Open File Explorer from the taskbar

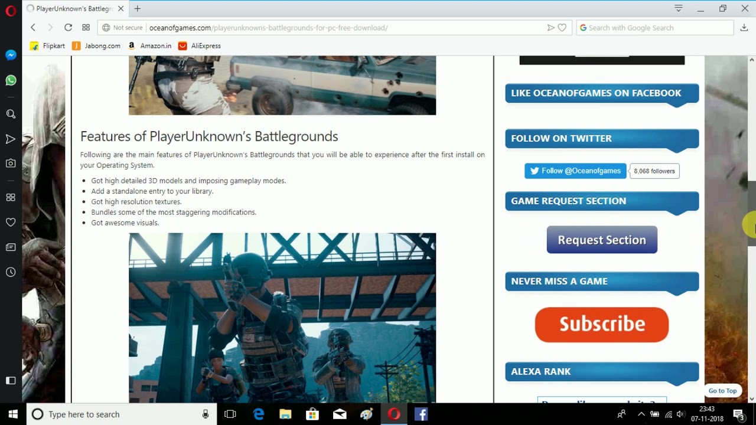coord(285,414)
